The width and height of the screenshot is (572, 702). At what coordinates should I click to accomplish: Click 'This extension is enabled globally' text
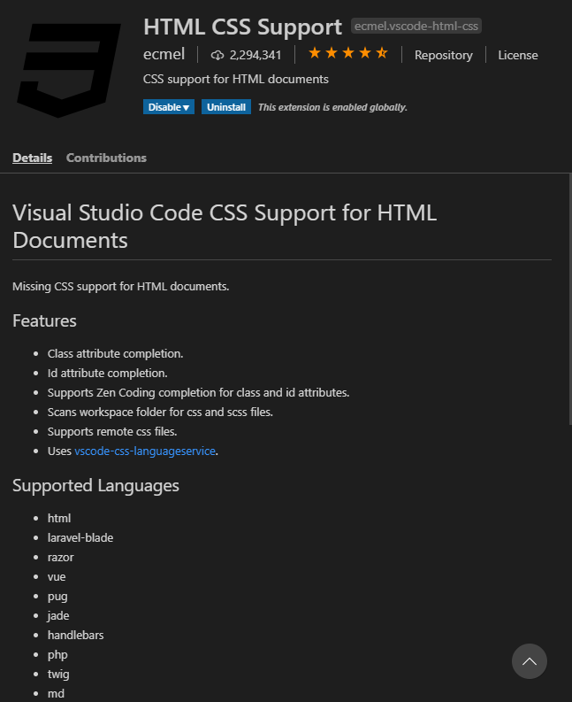[x=332, y=107]
